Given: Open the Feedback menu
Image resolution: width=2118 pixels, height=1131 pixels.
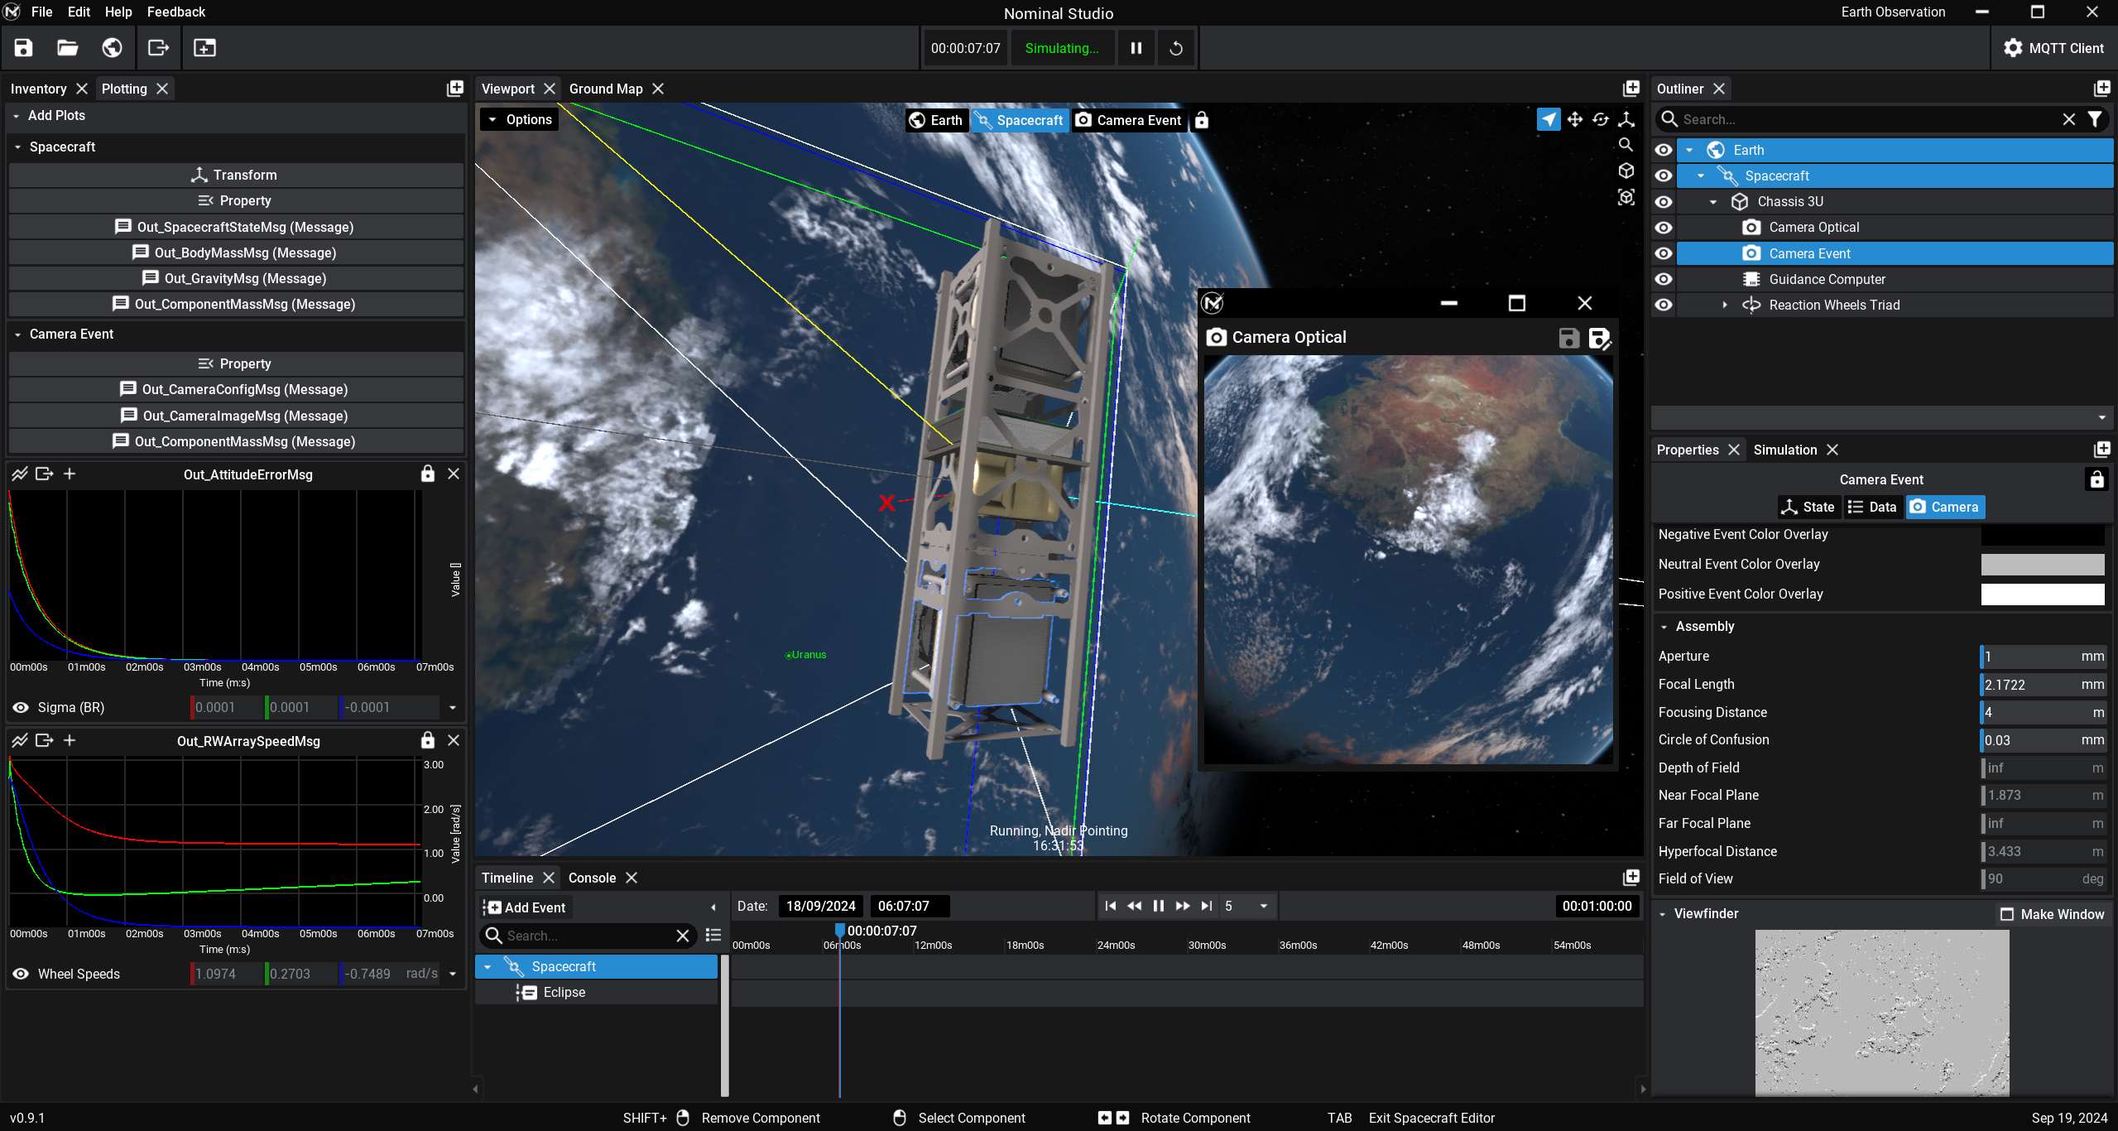Looking at the screenshot, I should (176, 12).
